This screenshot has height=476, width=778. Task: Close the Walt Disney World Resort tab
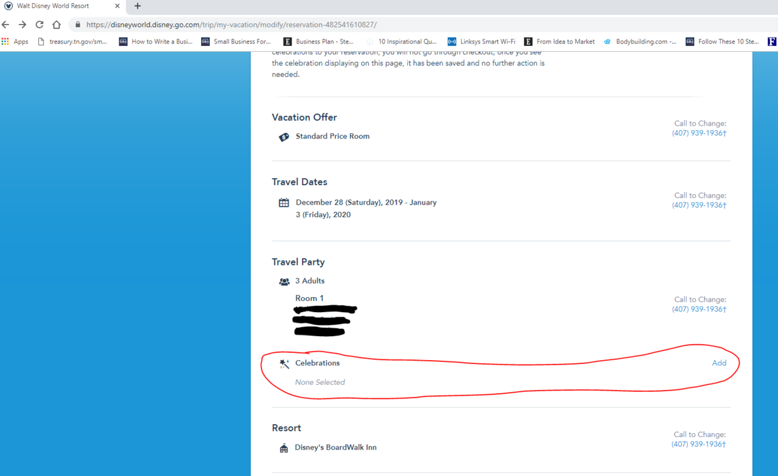click(118, 6)
